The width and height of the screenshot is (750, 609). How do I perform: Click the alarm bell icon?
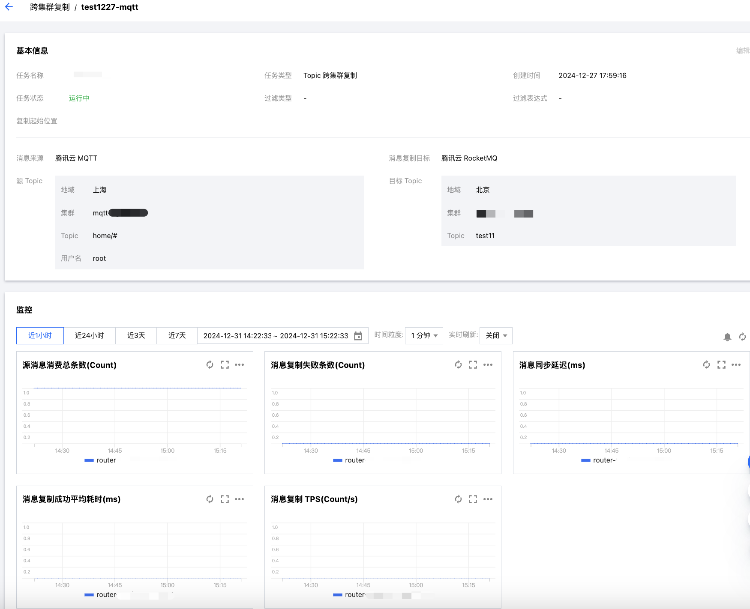727,337
